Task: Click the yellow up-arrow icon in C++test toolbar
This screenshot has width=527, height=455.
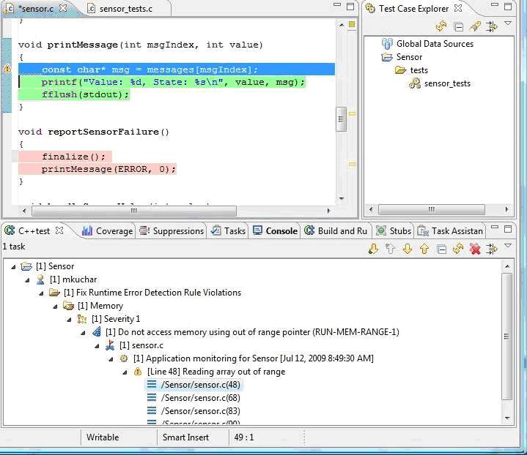Action: (424, 249)
